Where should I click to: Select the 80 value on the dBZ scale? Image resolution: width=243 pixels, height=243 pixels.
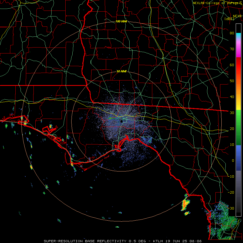coord(232,33)
